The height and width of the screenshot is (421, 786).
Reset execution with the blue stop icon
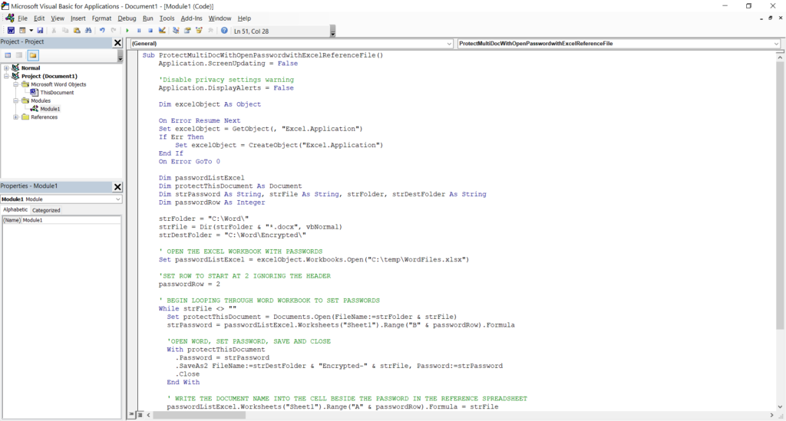[x=150, y=31]
